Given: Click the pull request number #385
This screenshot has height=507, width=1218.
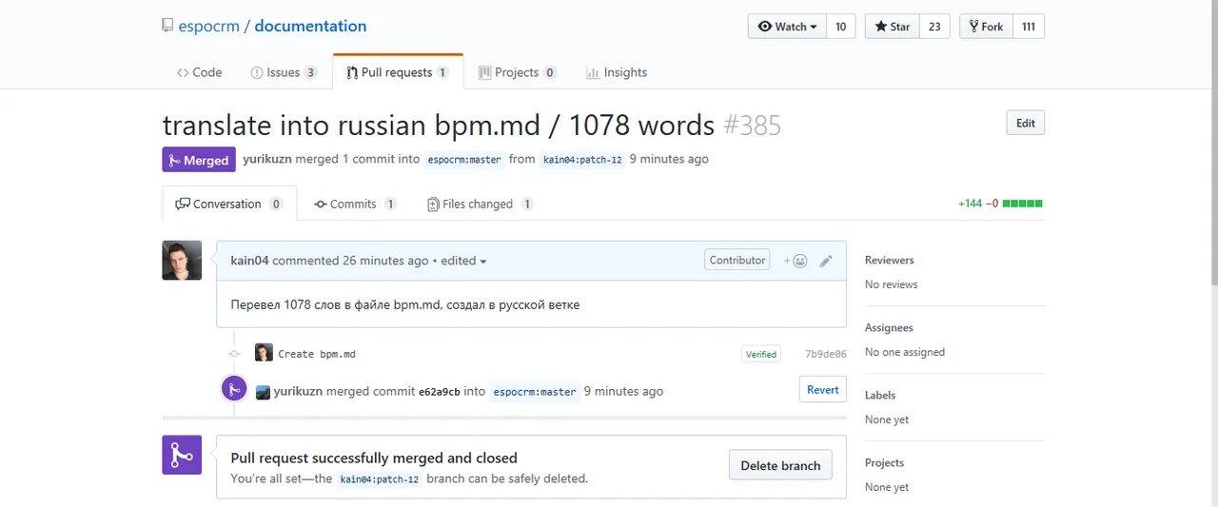Looking at the screenshot, I should click(752, 125).
